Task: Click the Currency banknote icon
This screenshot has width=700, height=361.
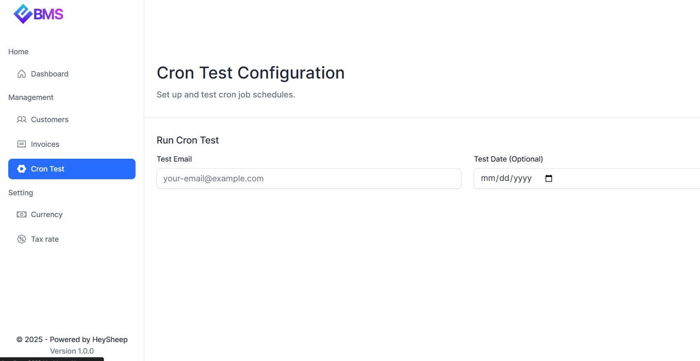Action: tap(21, 215)
